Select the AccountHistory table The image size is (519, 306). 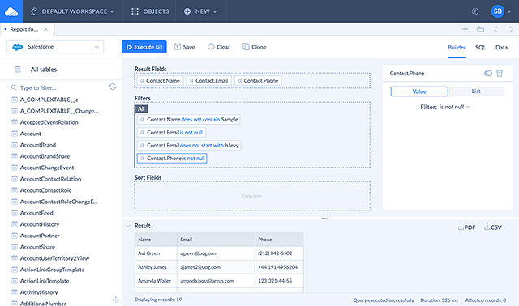pyautogui.click(x=40, y=224)
